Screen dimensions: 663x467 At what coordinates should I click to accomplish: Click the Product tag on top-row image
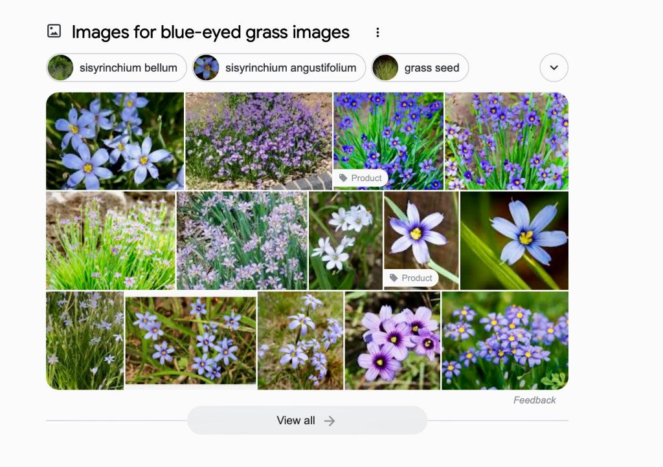pyautogui.click(x=361, y=178)
